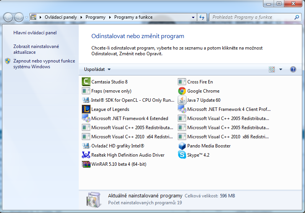Click the .NET Framework 4 Client Profile icon

[182, 109]
